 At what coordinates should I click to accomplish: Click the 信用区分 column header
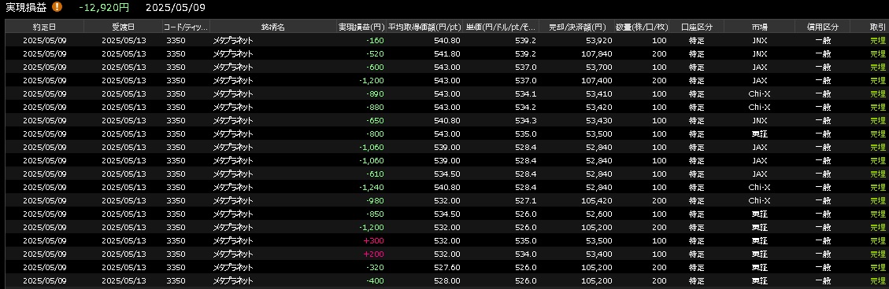823,27
